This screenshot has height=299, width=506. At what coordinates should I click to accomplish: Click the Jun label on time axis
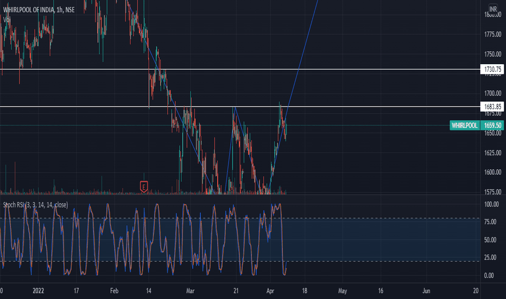426,291
